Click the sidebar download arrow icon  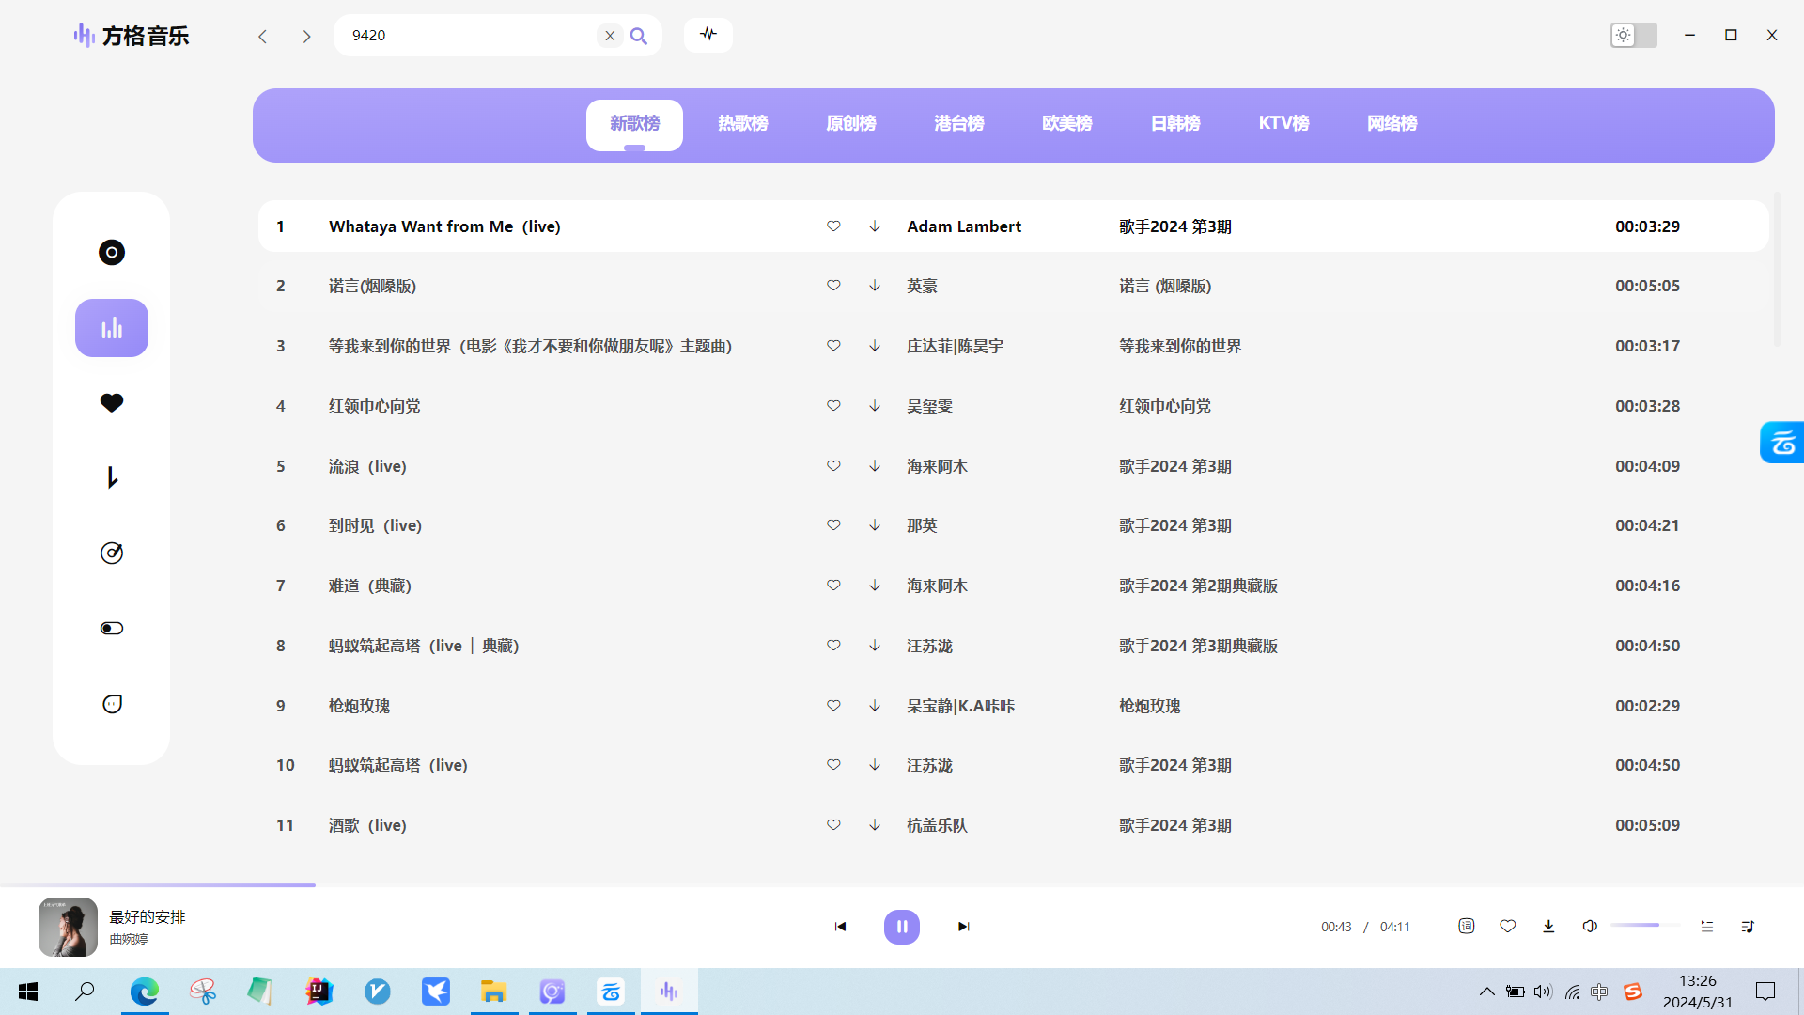112,477
